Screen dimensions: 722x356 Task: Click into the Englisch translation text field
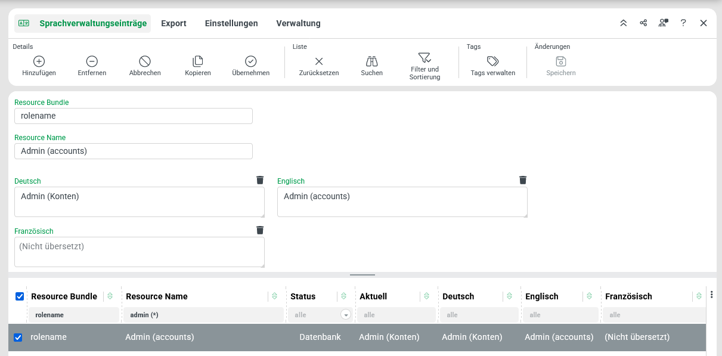tap(402, 202)
